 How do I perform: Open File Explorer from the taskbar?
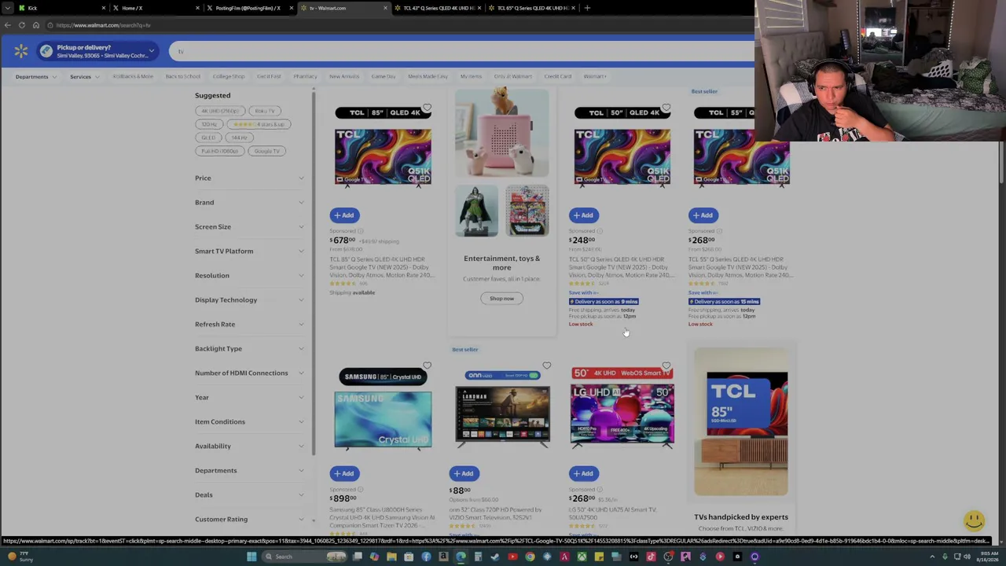(x=391, y=557)
